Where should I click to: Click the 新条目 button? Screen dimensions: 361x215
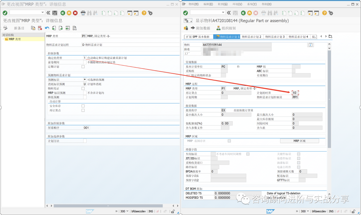coord(19,28)
